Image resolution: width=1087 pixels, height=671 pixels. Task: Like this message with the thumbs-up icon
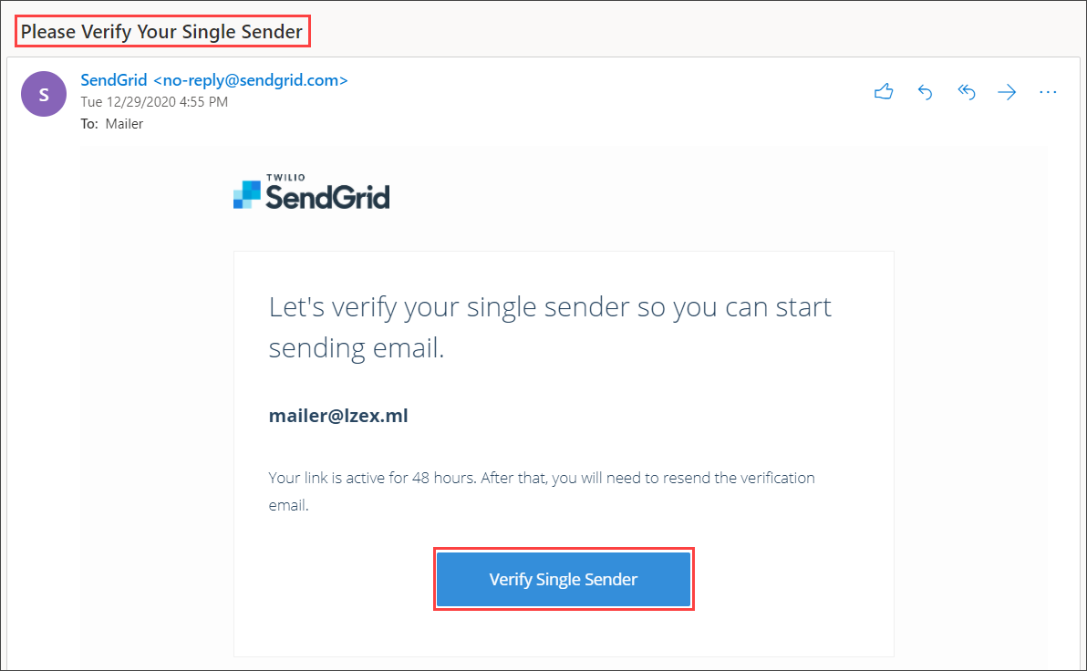point(883,91)
